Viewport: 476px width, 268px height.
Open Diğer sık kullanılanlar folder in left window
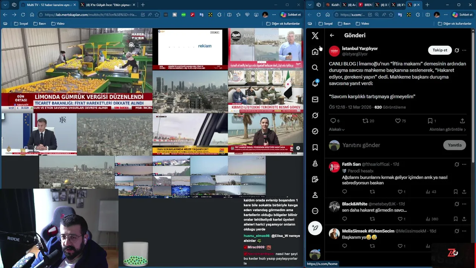[283, 23]
